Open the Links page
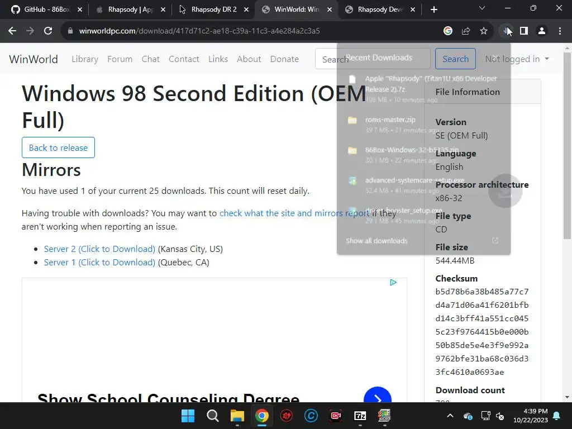Viewport: 572px width, 429px height. point(218,59)
